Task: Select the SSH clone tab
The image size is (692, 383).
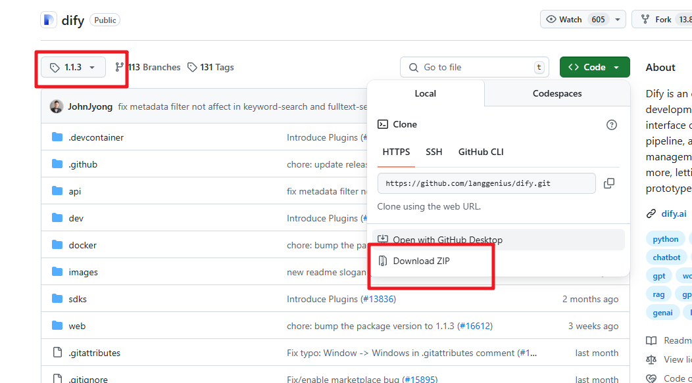Action: (434, 152)
